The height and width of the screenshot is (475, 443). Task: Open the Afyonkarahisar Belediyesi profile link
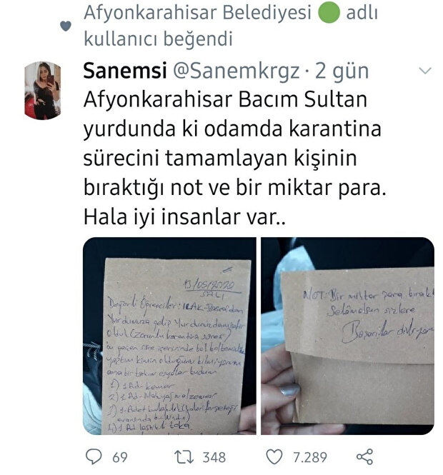click(197, 12)
